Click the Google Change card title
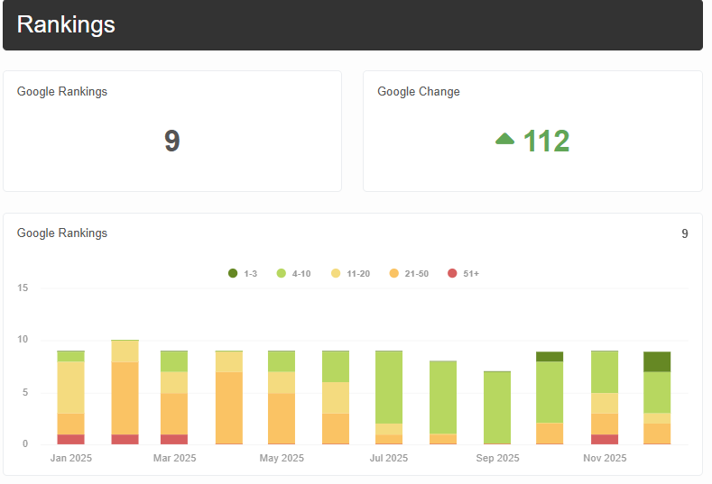 click(x=419, y=92)
